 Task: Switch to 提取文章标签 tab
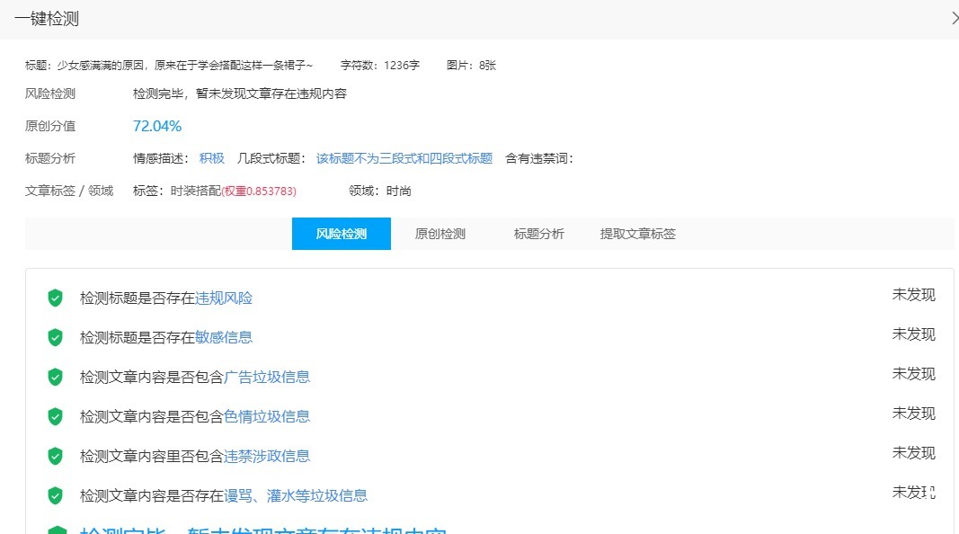(x=636, y=233)
